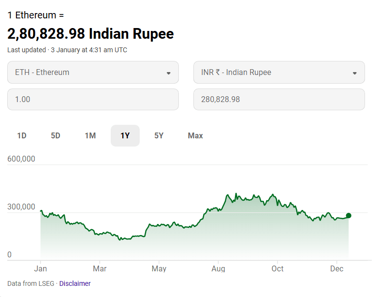380x297 pixels.
Task: Click the Ethereum amount field showing 1.00
Action: [93, 99]
